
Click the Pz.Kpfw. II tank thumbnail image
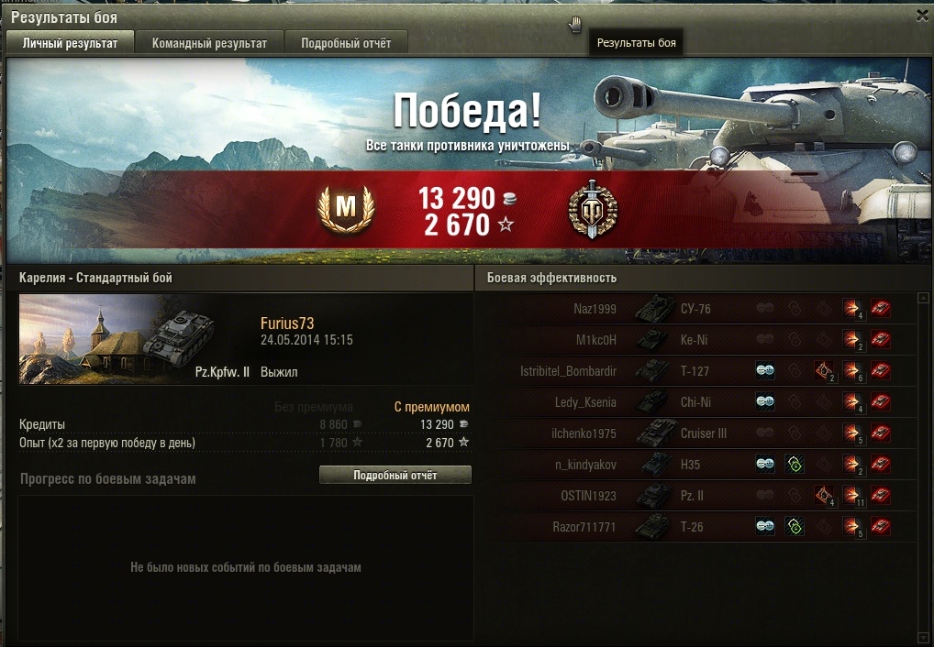click(x=117, y=339)
